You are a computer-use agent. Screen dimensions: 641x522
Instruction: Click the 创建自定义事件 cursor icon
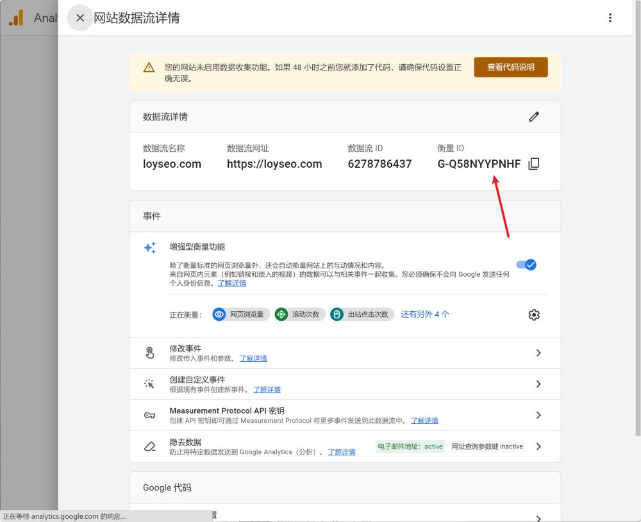(x=149, y=384)
